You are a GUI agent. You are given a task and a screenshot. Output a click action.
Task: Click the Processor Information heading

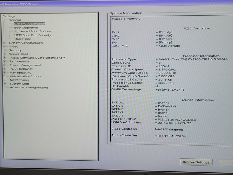click(201, 56)
